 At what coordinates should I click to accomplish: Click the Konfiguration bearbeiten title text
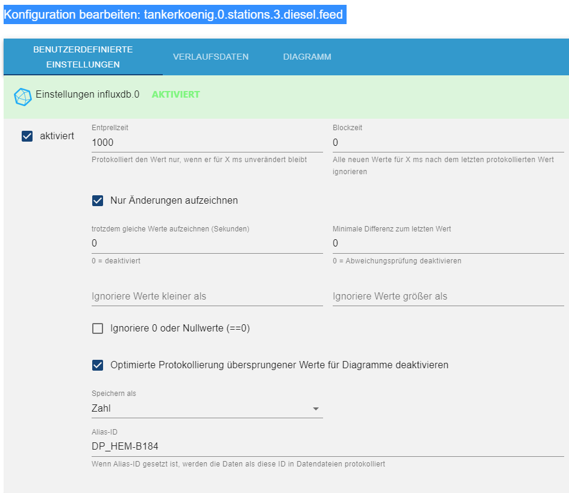click(x=174, y=15)
